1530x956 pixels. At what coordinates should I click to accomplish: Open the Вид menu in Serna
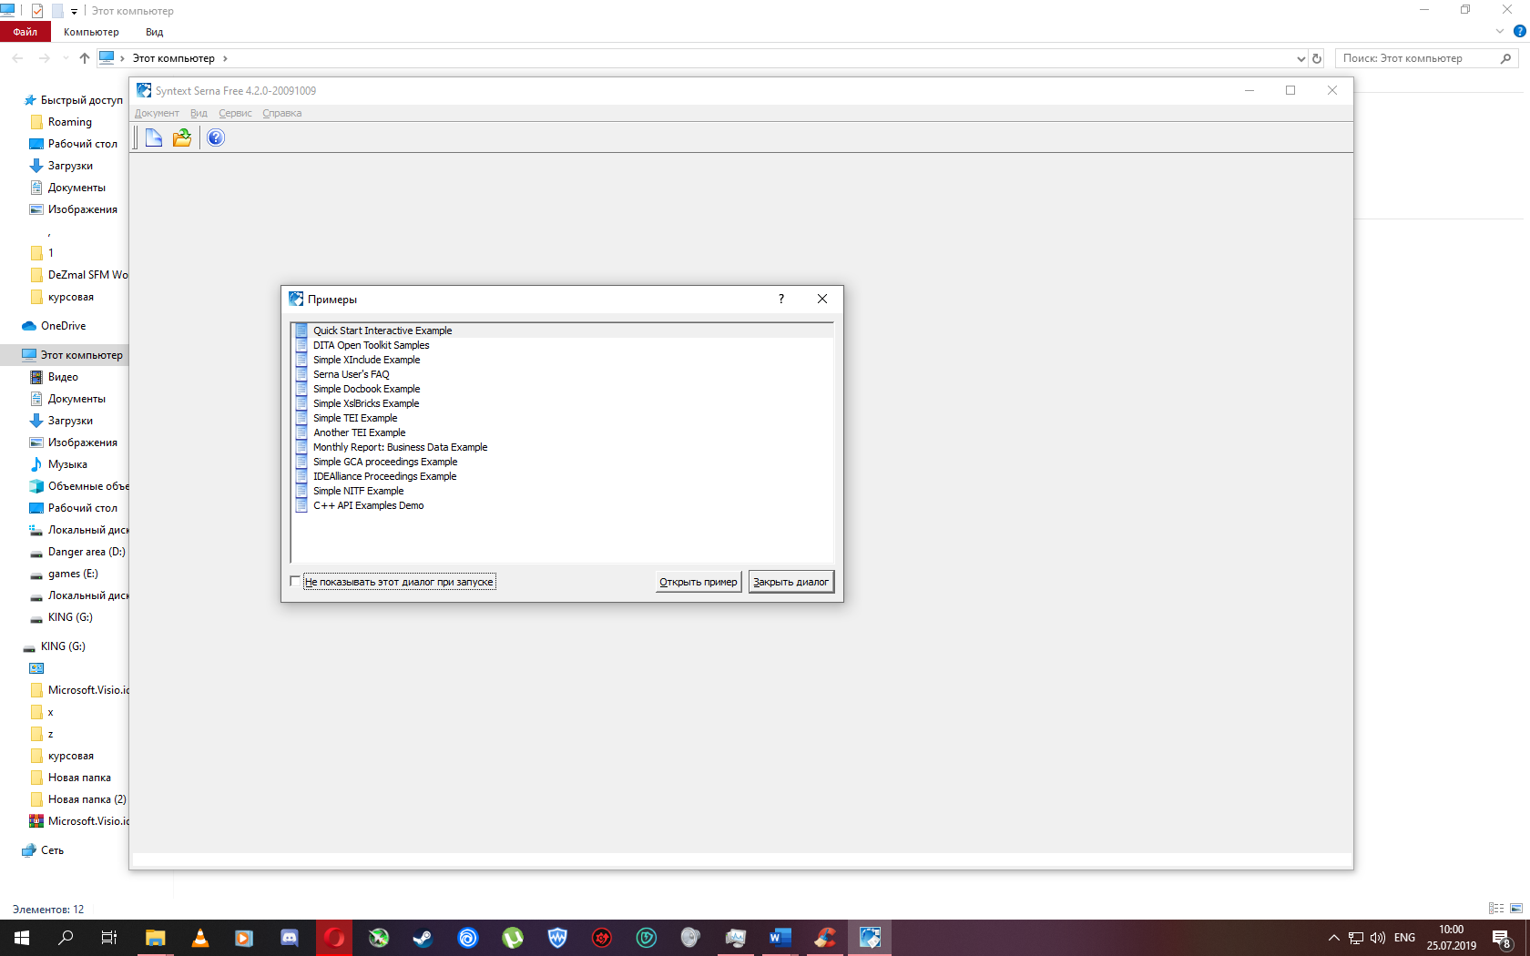(199, 113)
